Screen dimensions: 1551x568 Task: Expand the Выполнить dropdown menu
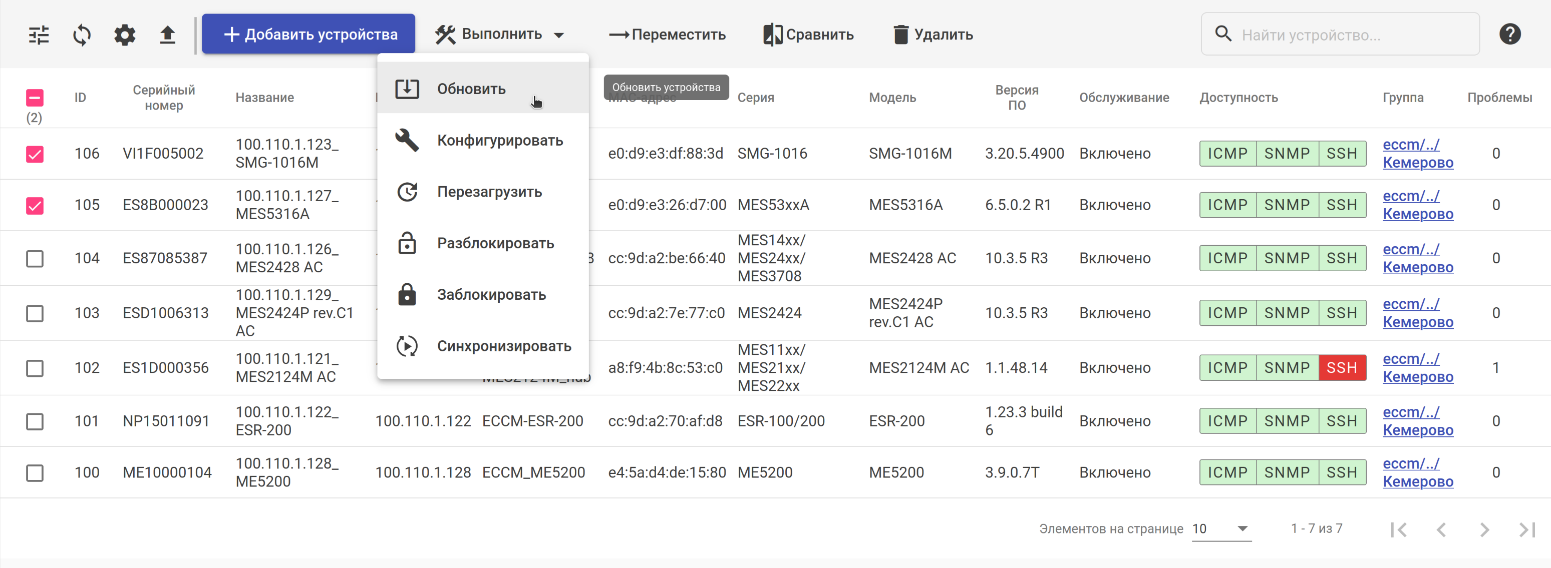(x=500, y=35)
